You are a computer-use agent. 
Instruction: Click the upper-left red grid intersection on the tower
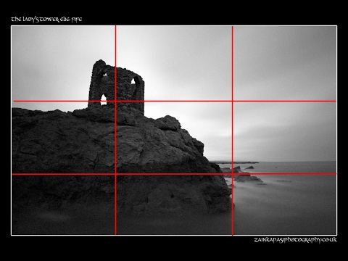tap(115, 101)
